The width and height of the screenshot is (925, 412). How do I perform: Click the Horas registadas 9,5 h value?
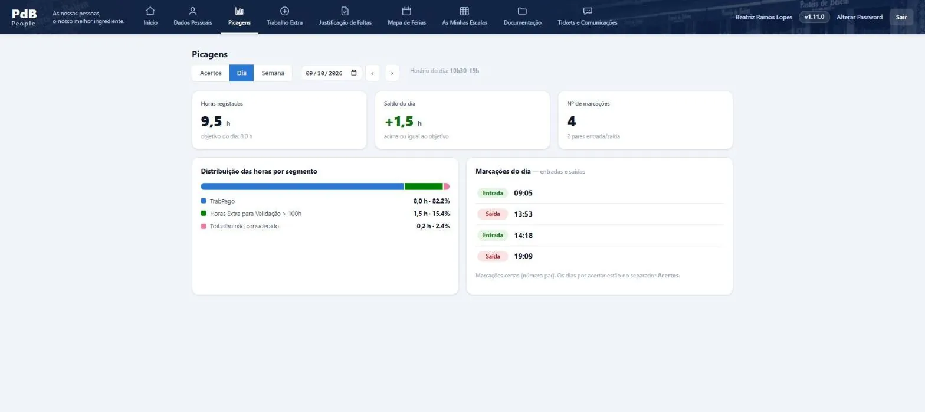pos(215,122)
